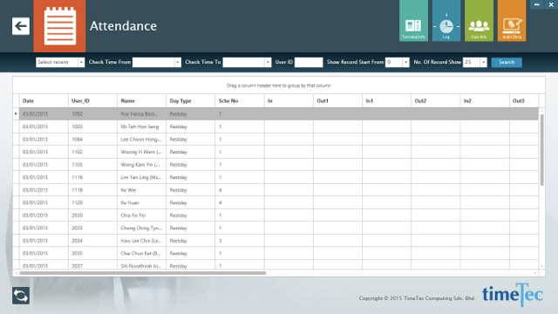Click the Search button
The width and height of the screenshot is (558, 314).
pos(507,62)
